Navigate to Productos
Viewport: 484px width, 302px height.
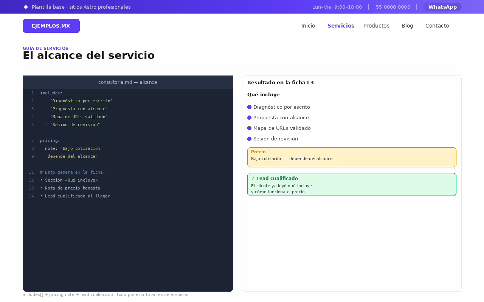click(376, 26)
